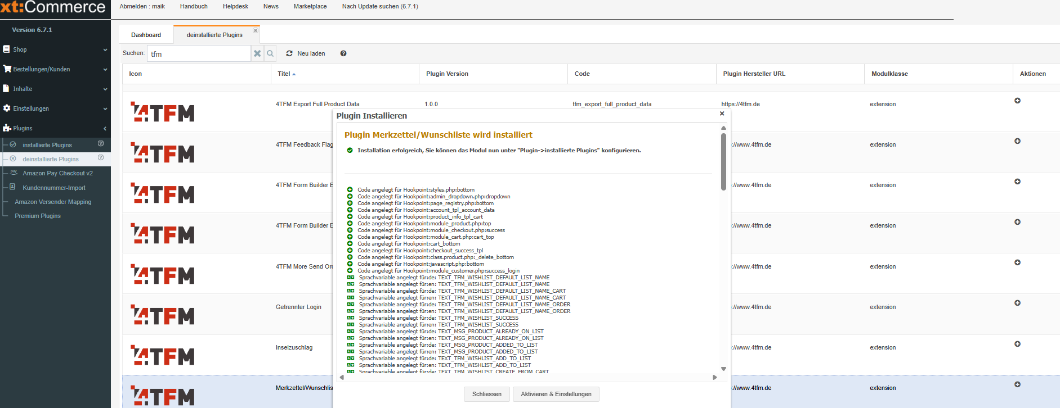Click the dialog scroll-right arrow
This screenshot has height=408, width=1060.
[x=715, y=377]
